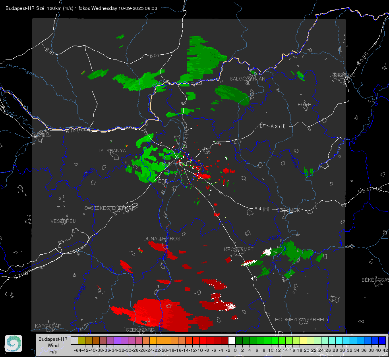Screen dimensions: 389x357
Task: Click the blue Pest county label
Action: pyautogui.click(x=274, y=238)
